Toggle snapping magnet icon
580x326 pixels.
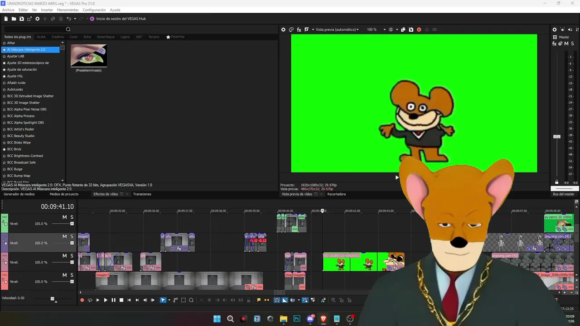pos(277,300)
